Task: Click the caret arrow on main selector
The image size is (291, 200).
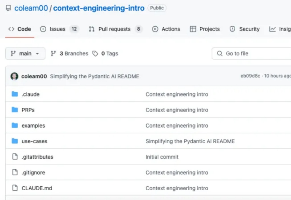Action: click(37, 54)
